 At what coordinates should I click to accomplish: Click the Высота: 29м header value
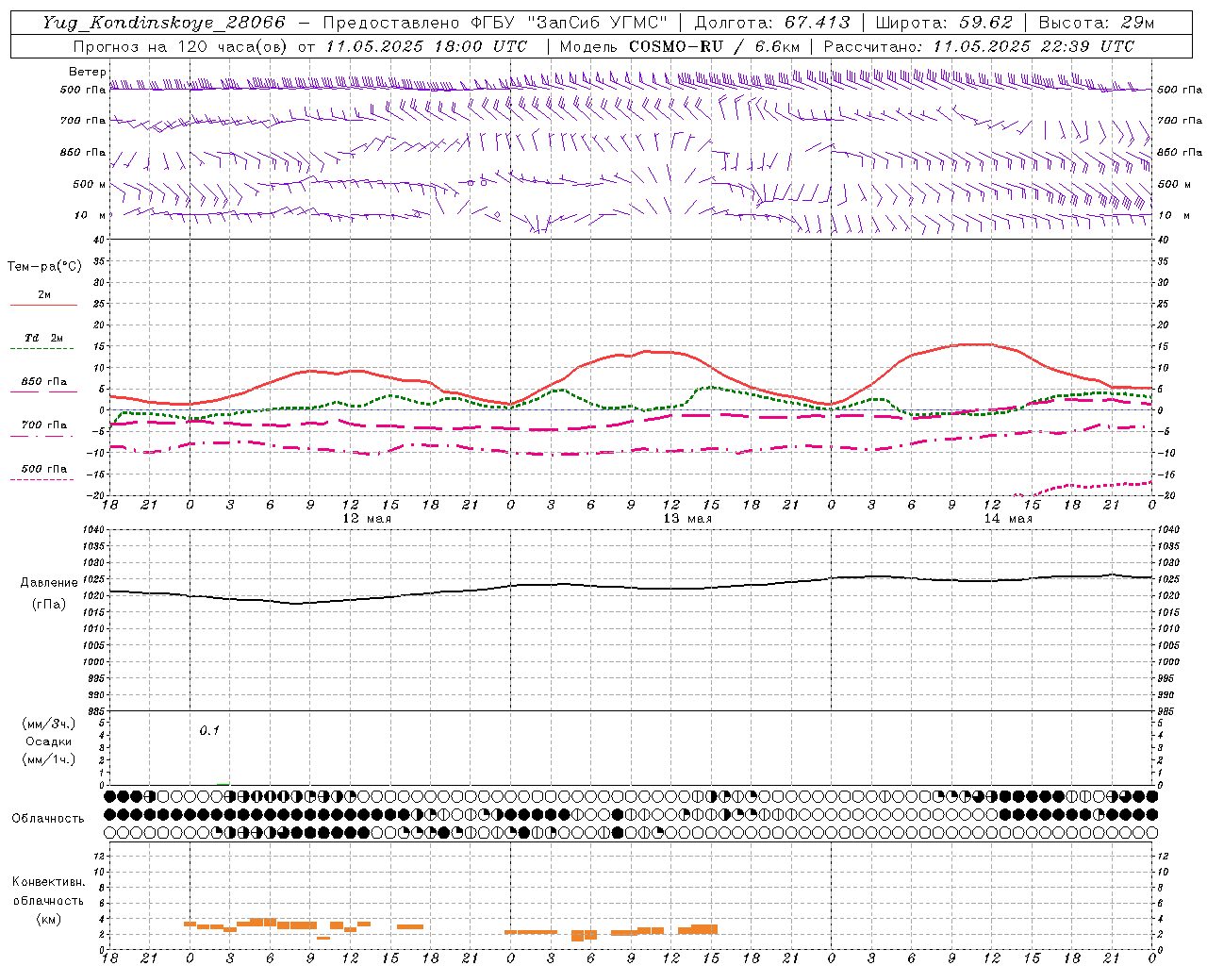[1096, 23]
